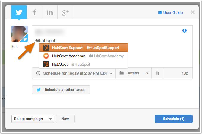The height and width of the screenshot is (134, 202).
Task: Click the New campaign button
Action: pyautogui.click(x=65, y=119)
